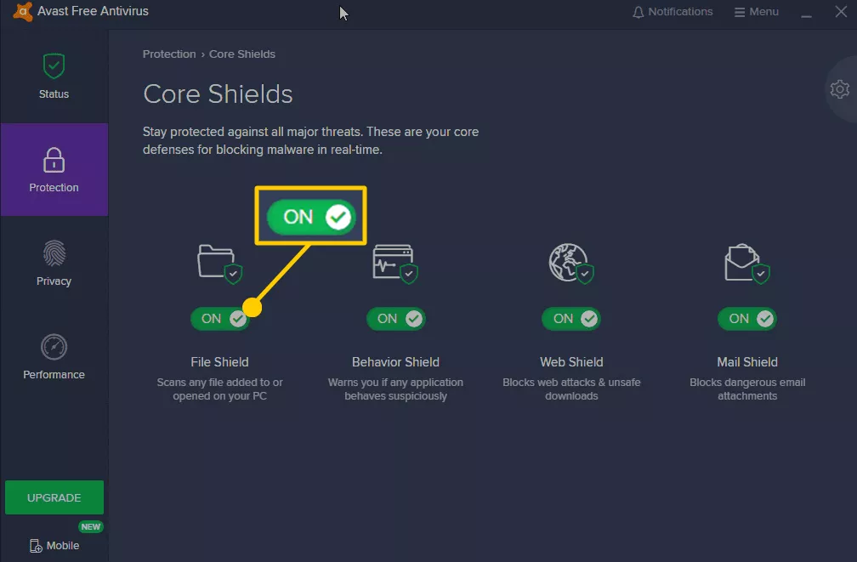This screenshot has width=857, height=562.
Task: Click the Behavior Shield window icon
Action: coord(393,261)
